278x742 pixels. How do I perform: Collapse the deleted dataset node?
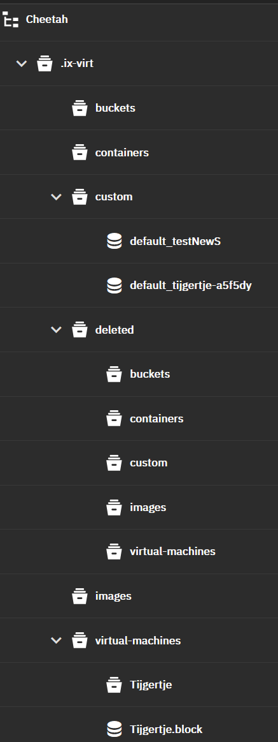point(56,329)
